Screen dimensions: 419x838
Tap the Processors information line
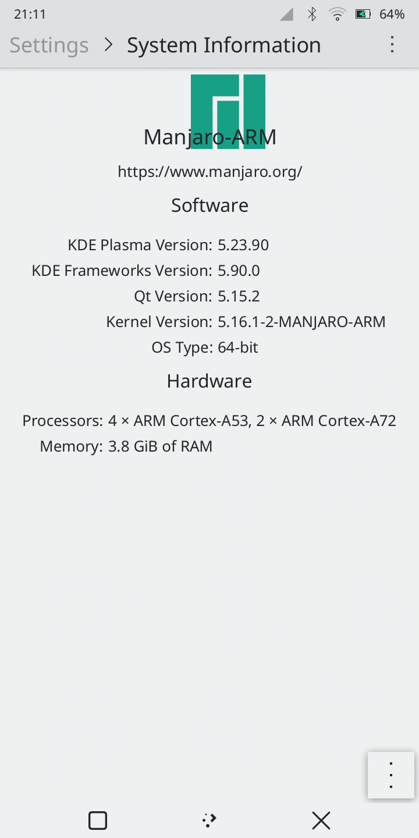click(210, 421)
